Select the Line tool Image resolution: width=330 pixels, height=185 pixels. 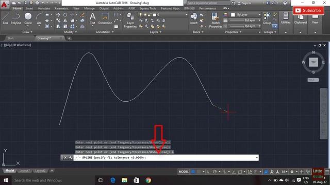pyautogui.click(x=6, y=18)
